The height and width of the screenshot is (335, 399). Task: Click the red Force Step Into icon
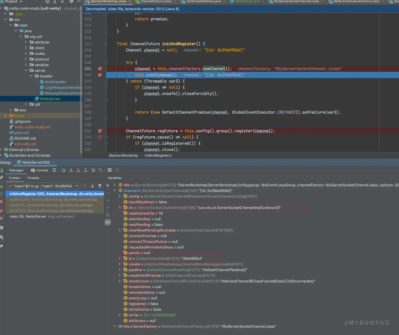pyautogui.click(x=78, y=170)
